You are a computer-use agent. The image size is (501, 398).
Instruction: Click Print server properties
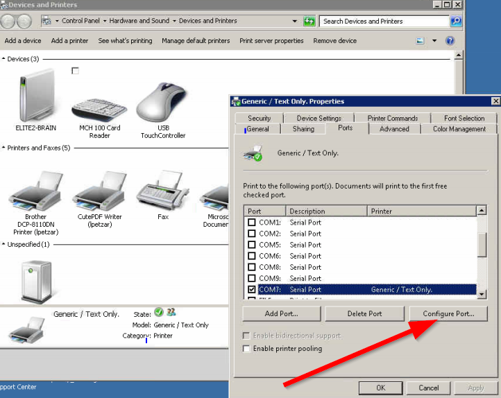(x=271, y=41)
